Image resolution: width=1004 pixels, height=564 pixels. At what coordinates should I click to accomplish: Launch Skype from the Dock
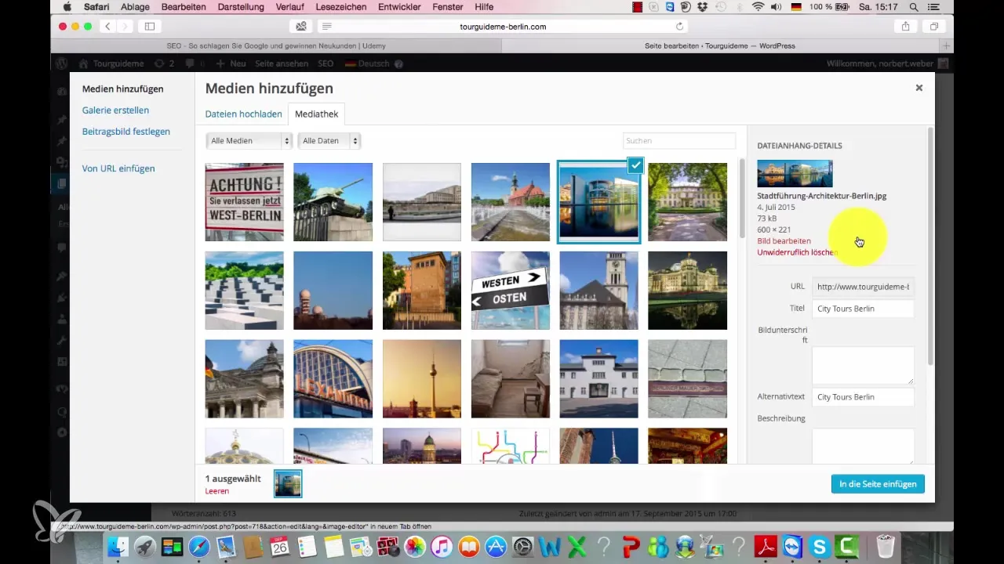pos(819,547)
